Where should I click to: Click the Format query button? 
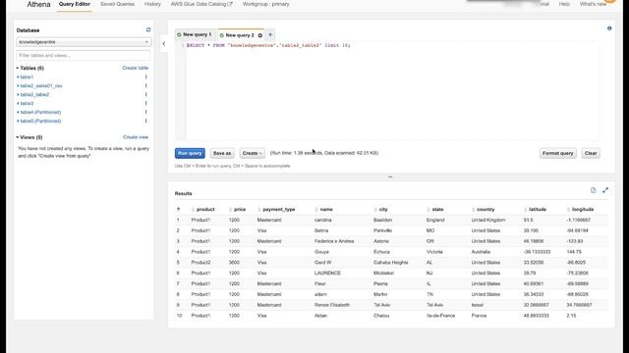pos(557,153)
